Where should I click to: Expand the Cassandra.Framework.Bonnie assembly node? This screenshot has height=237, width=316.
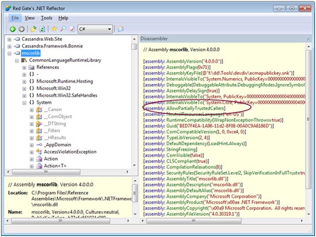coord(9,47)
